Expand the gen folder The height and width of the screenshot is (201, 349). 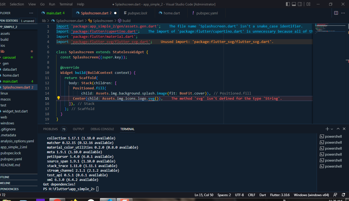(x=6, y=63)
